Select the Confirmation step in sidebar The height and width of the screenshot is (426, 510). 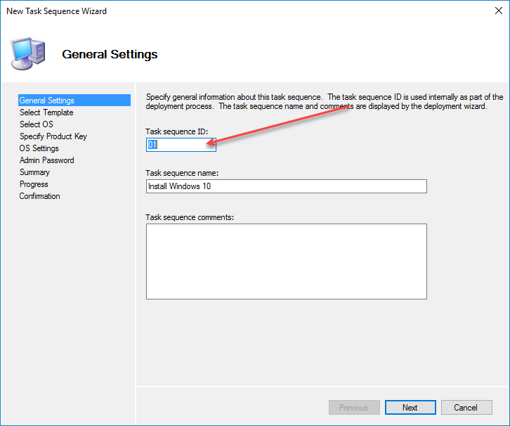coord(39,196)
